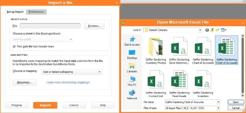Click Open in the Excel file dialog
The image size is (246, 113).
coord(236,102)
